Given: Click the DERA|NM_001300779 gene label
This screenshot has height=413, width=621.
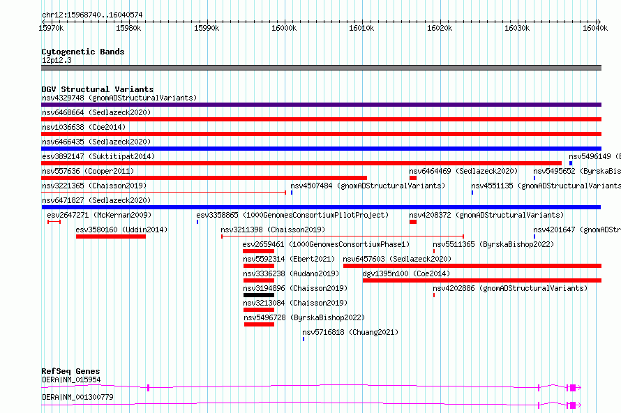Looking at the screenshot, I should (77, 397).
